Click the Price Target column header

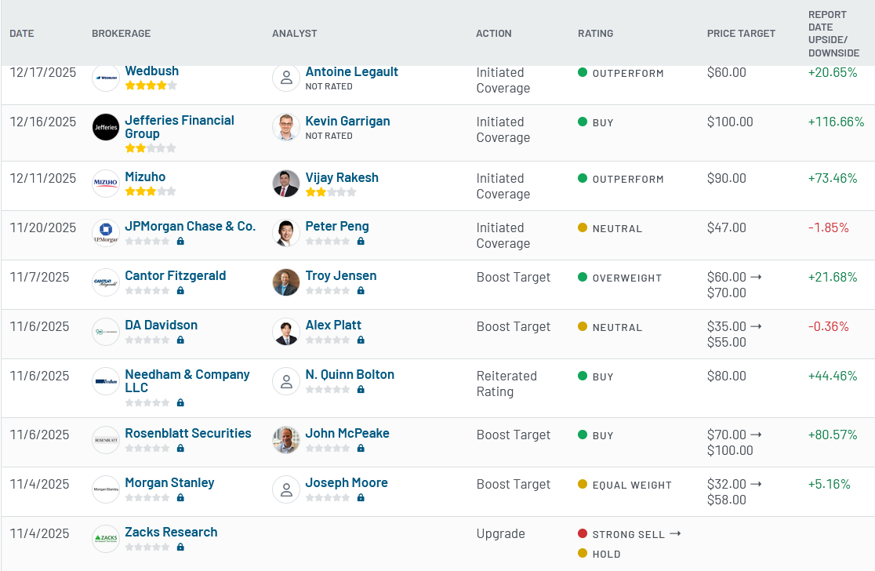coord(741,34)
